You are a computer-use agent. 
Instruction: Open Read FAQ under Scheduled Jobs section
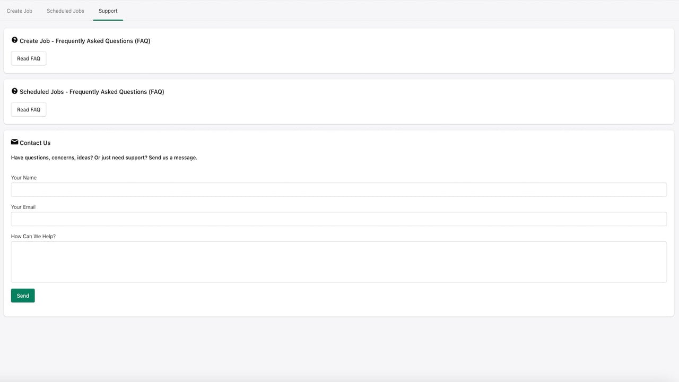click(x=29, y=109)
